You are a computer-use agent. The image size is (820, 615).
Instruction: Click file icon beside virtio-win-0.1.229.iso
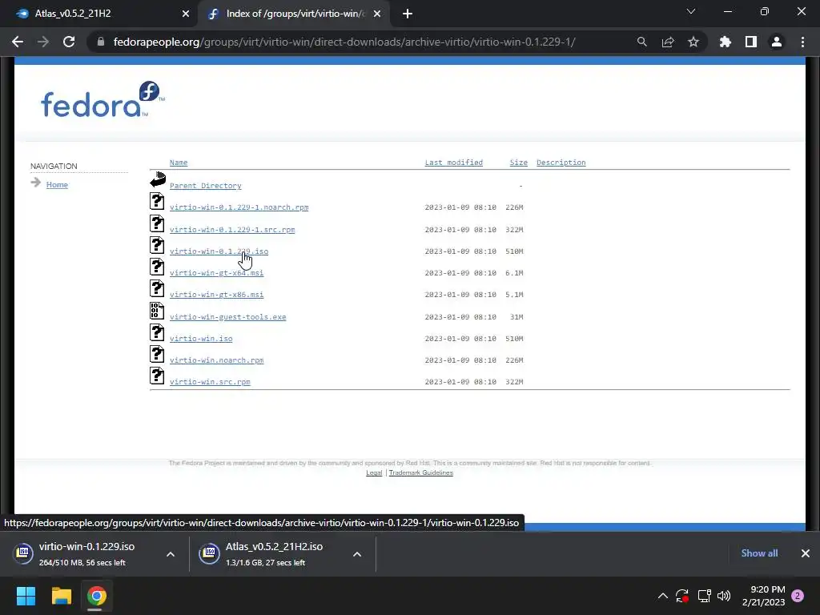[x=157, y=245]
